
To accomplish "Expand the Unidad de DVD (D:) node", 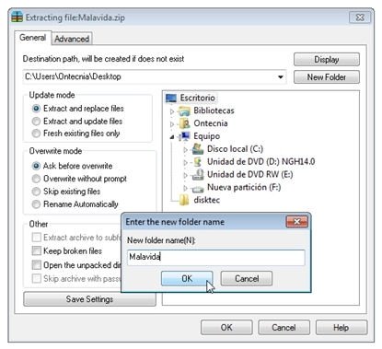I will point(185,162).
